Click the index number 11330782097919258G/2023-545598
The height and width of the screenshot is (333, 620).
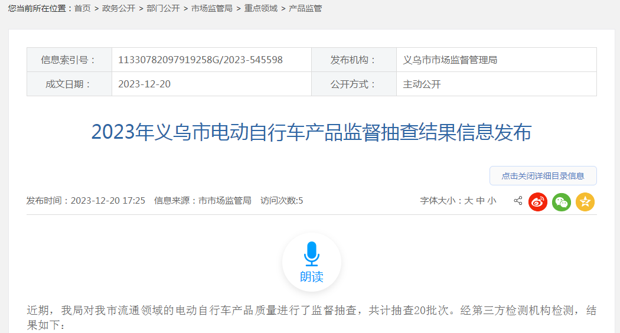coord(200,60)
